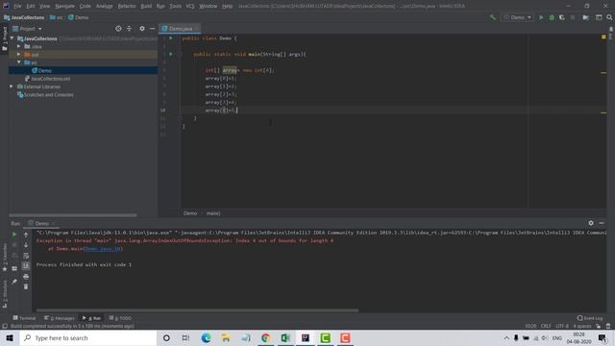The height and width of the screenshot is (346, 615).
Task: Select the Demo tab in the Run panel
Action: [41, 224]
